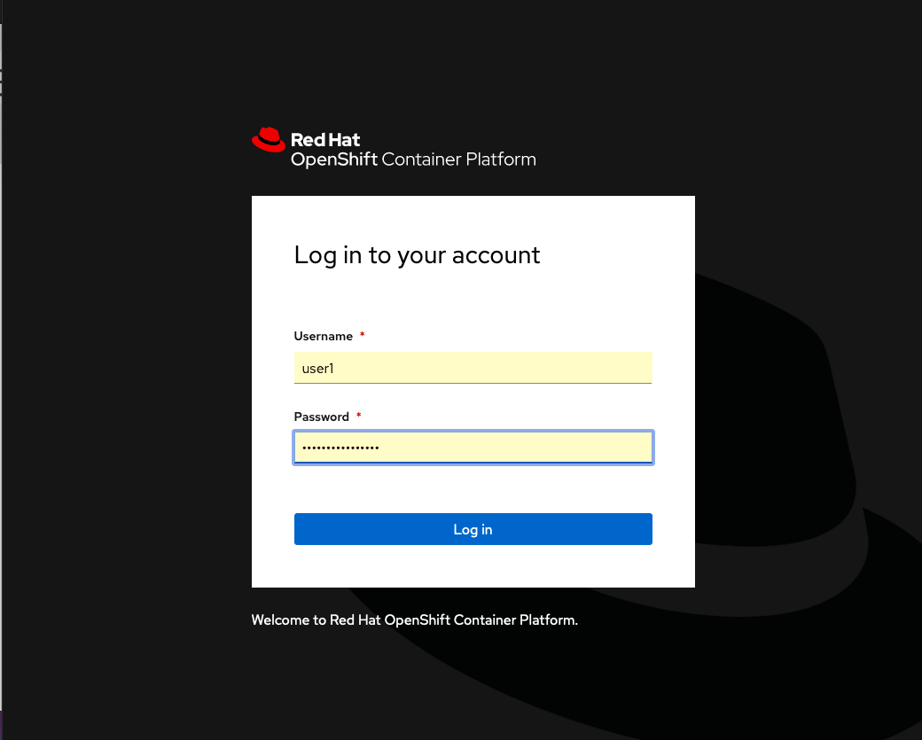Click the Red Hat fedora logo icon
This screenshot has height=740, width=922.
269,140
